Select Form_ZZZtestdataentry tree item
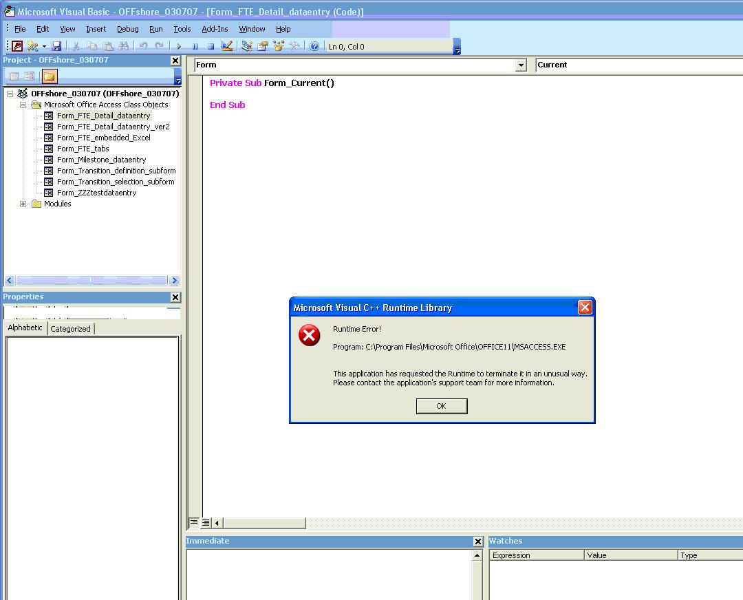743x600 pixels. 97,193
